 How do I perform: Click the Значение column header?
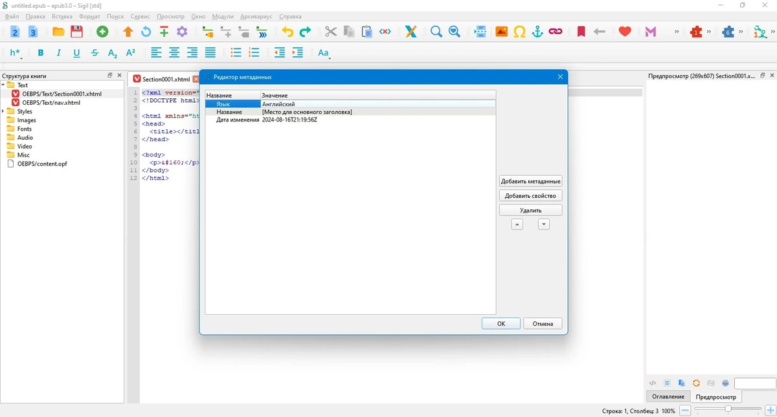coord(378,96)
